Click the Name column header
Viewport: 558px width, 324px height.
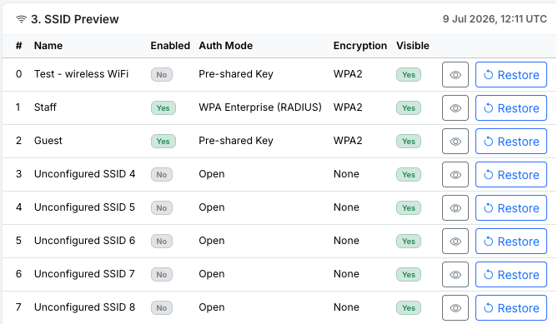pos(48,46)
